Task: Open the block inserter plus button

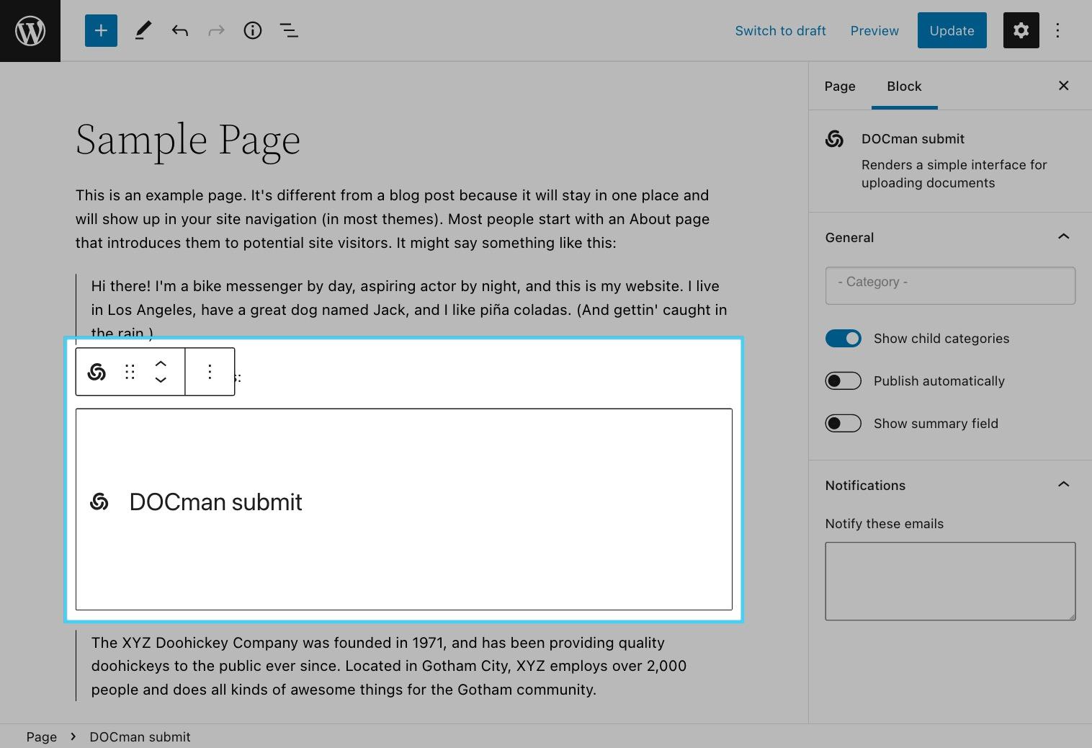Action: point(101,30)
